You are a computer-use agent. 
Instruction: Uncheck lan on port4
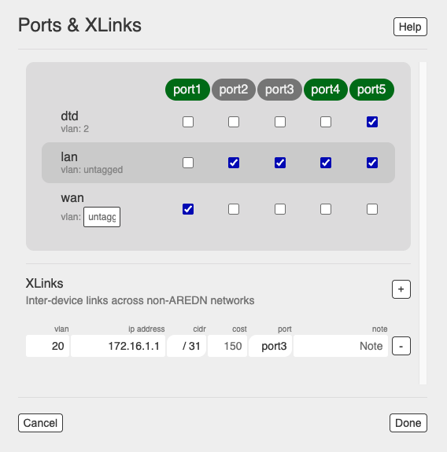(x=326, y=163)
